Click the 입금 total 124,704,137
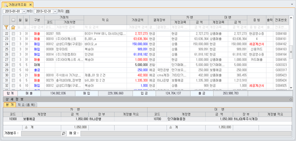The width and height of the screenshot is (296, 141). click(x=173, y=94)
